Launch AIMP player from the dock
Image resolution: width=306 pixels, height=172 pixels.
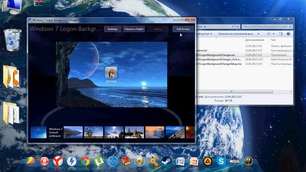pos(208,161)
